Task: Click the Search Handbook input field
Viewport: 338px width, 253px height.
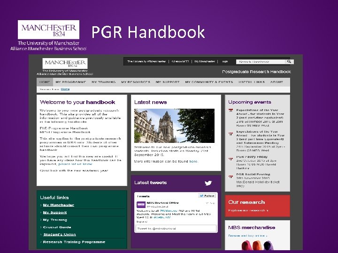Action: [261, 62]
